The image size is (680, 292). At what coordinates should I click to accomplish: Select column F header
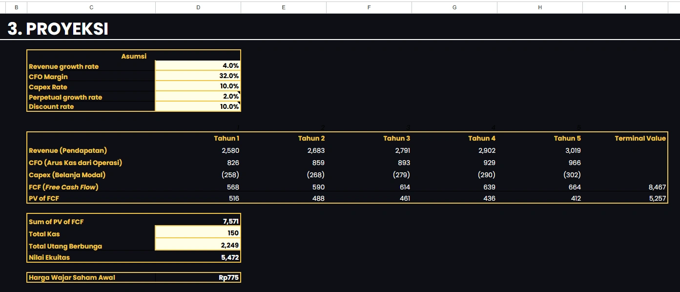pyautogui.click(x=369, y=7)
